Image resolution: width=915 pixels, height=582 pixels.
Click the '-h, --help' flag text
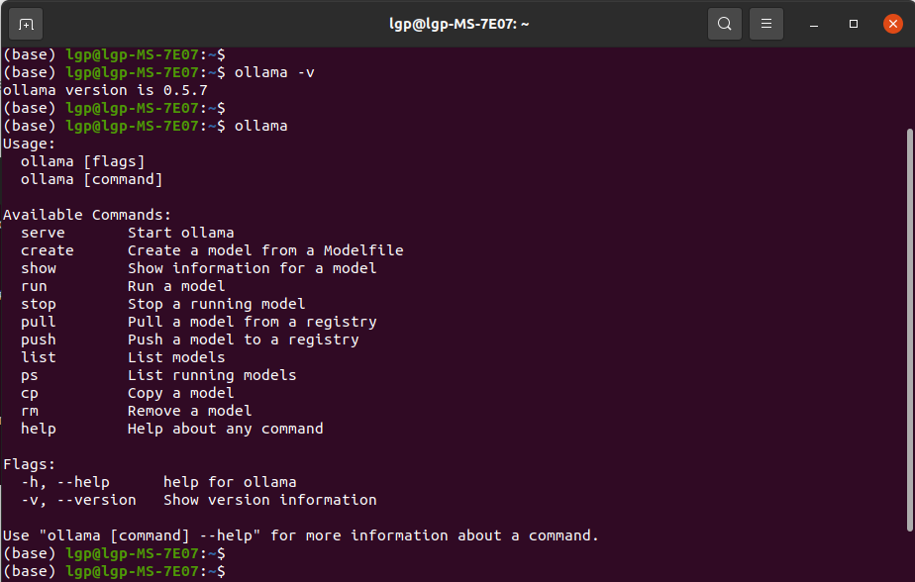65,482
